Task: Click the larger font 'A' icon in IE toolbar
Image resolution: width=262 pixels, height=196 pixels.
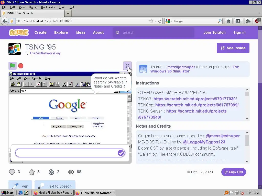Action: (64, 84)
